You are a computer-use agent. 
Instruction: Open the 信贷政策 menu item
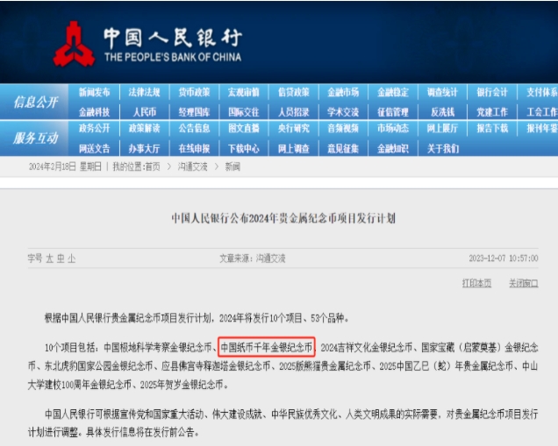(294, 92)
